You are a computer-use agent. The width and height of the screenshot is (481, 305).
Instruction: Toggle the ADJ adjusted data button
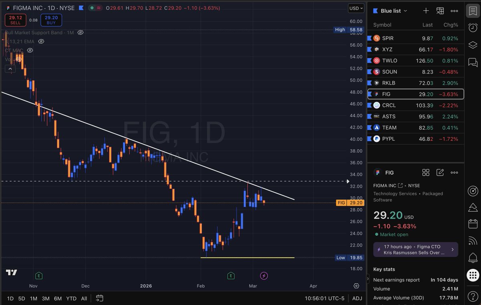(357, 298)
